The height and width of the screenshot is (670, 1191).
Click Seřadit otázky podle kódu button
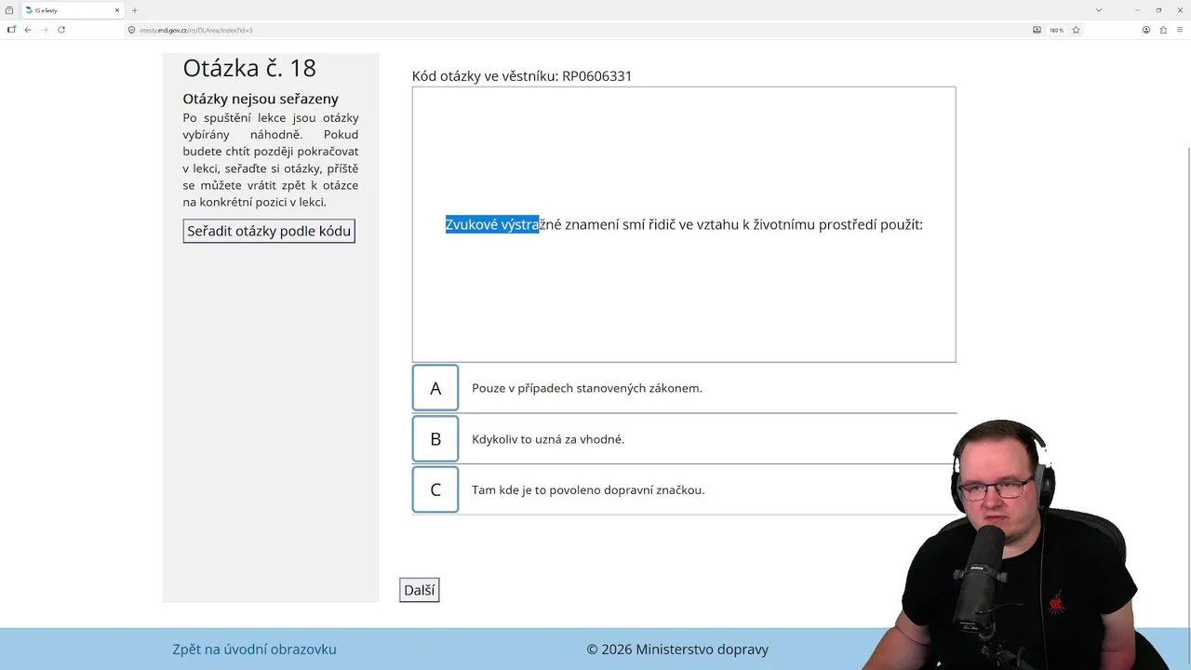(x=269, y=231)
